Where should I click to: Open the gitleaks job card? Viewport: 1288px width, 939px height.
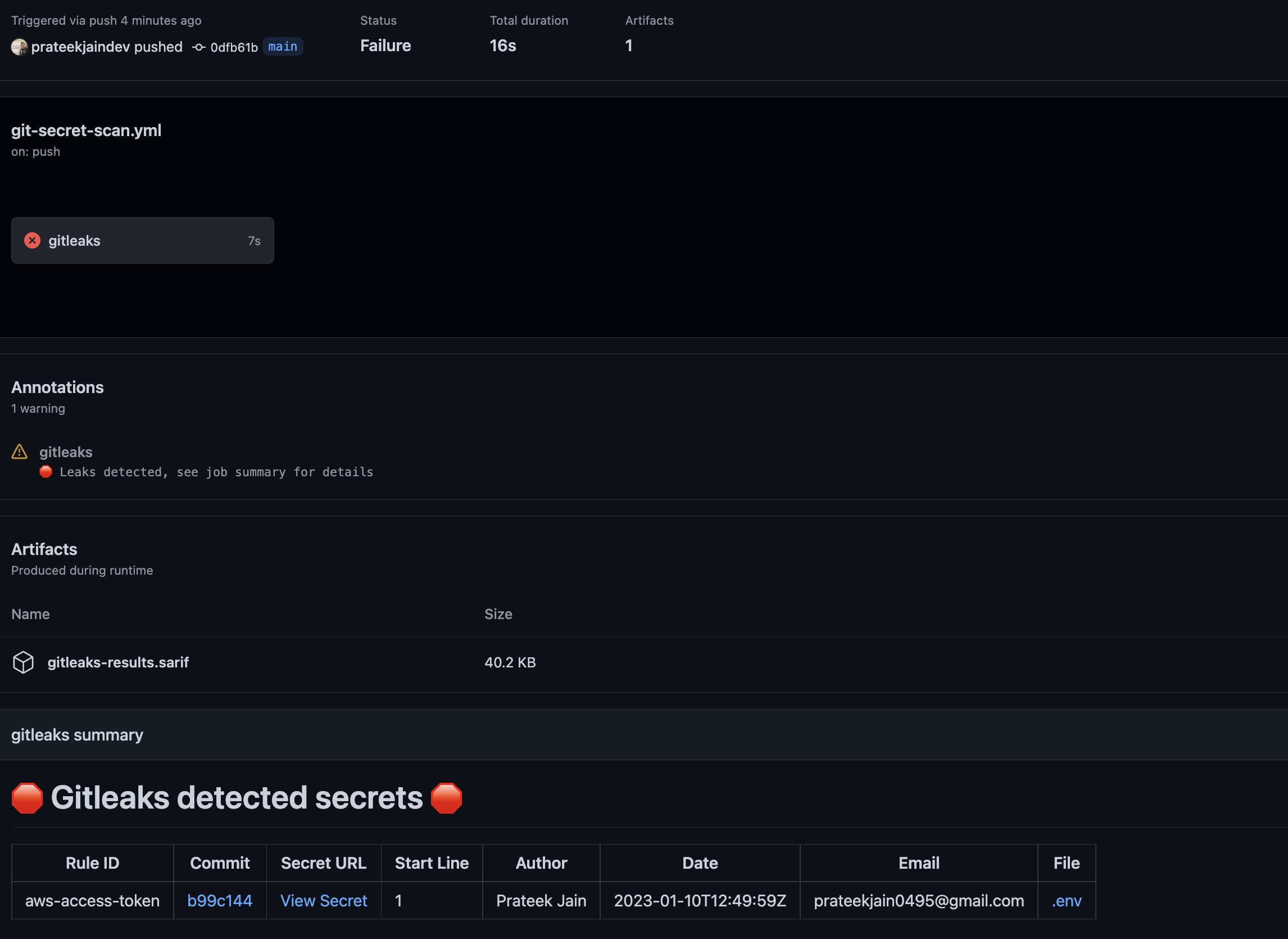142,241
